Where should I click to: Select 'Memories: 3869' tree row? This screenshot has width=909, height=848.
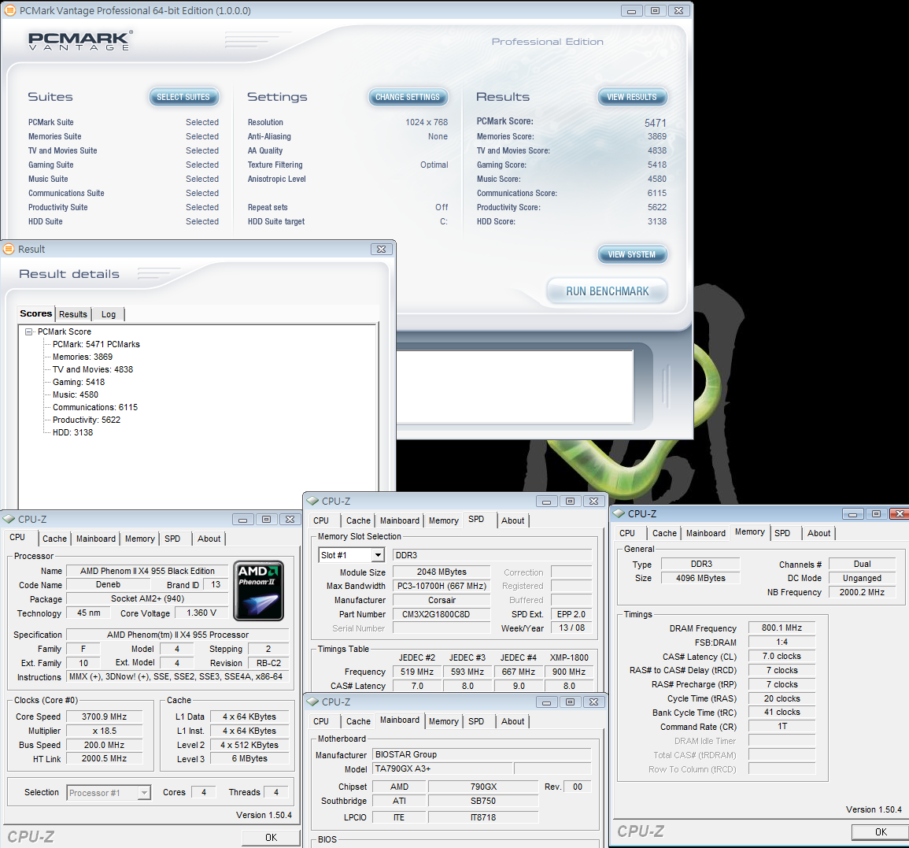click(83, 357)
